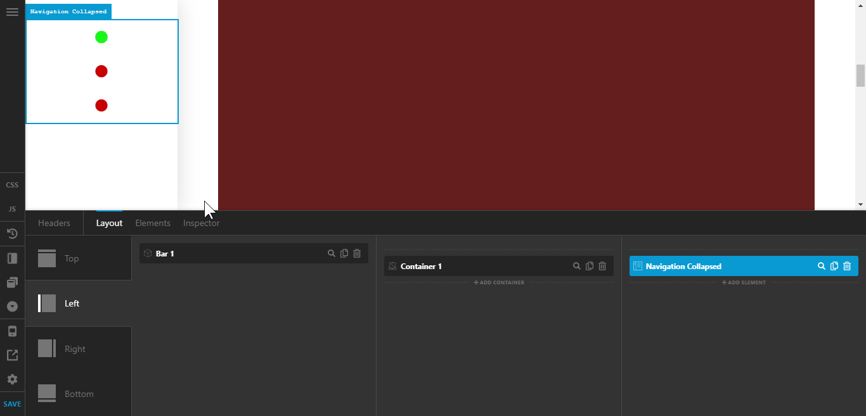
Task: Open the circled down-arrow sidebar dropdown
Action: (x=12, y=306)
